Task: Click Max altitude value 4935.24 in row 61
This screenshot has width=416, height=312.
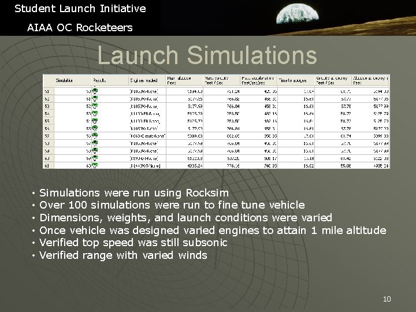Action: 195,166
